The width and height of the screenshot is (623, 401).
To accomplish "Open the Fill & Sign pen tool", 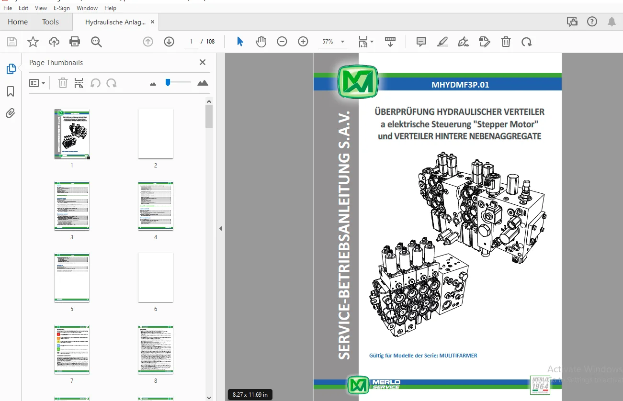I will coord(463,42).
